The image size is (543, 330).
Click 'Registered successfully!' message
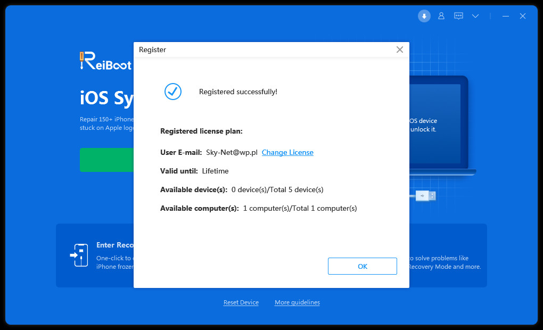[x=238, y=92]
